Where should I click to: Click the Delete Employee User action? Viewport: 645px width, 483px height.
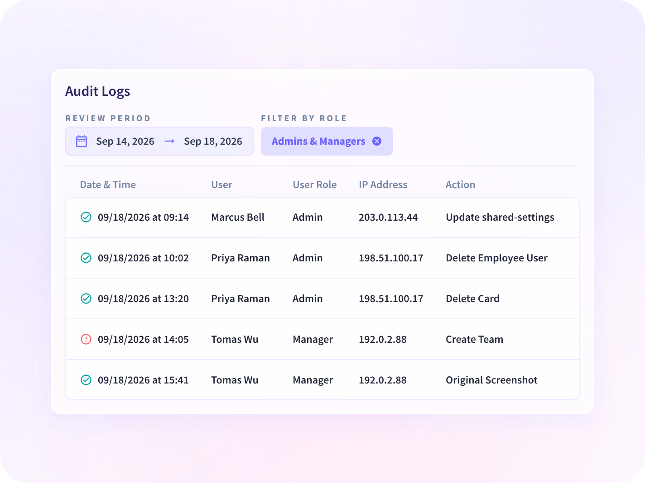[x=496, y=258]
